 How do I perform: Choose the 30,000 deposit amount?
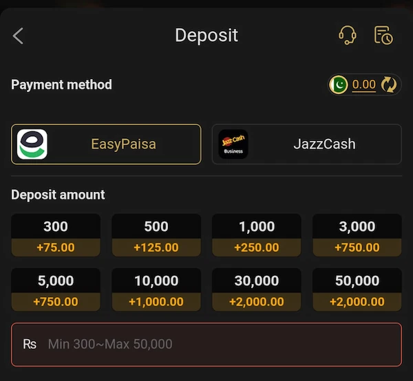click(257, 290)
